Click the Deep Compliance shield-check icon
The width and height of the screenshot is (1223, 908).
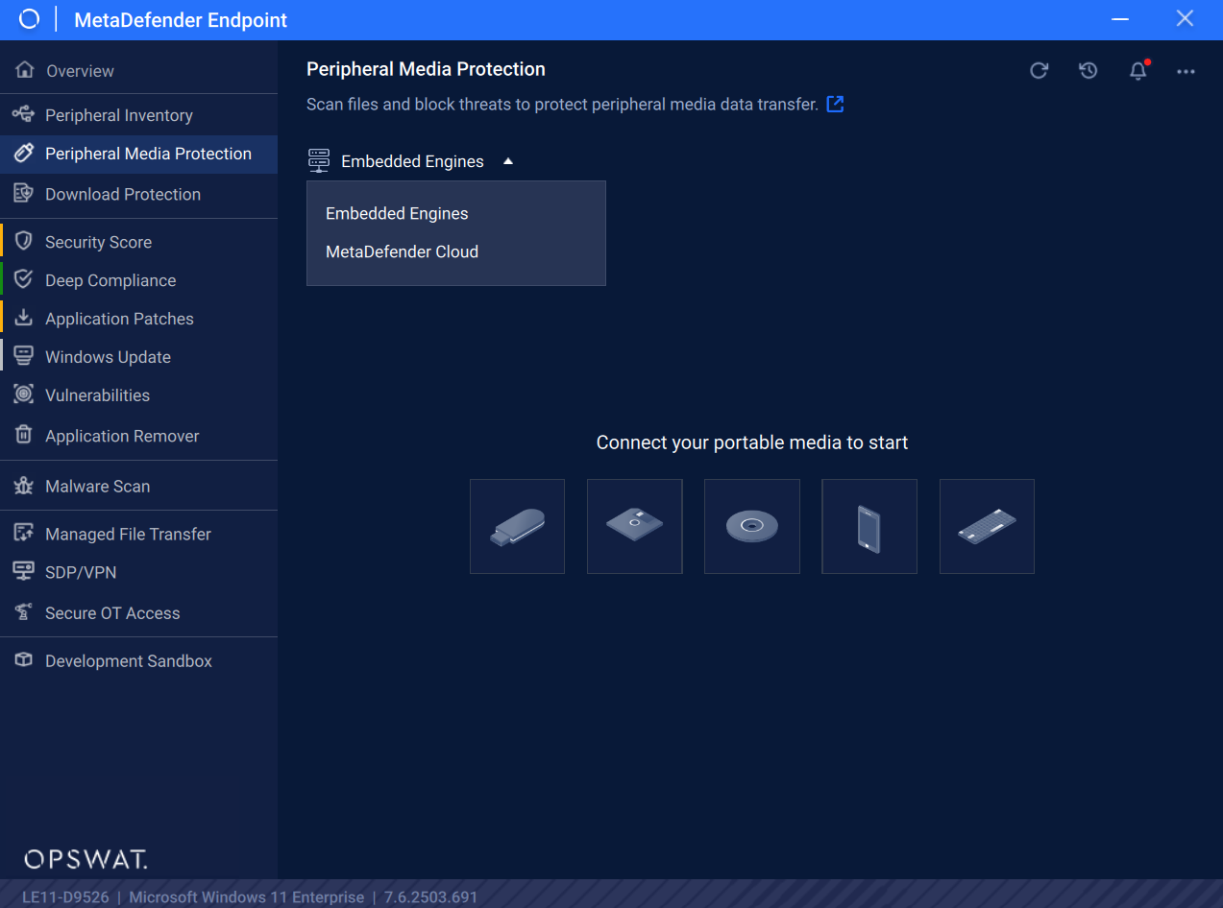click(24, 279)
